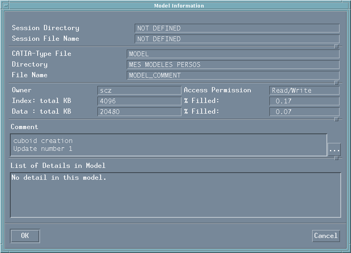Click the Index total KB field 4096

(139, 101)
